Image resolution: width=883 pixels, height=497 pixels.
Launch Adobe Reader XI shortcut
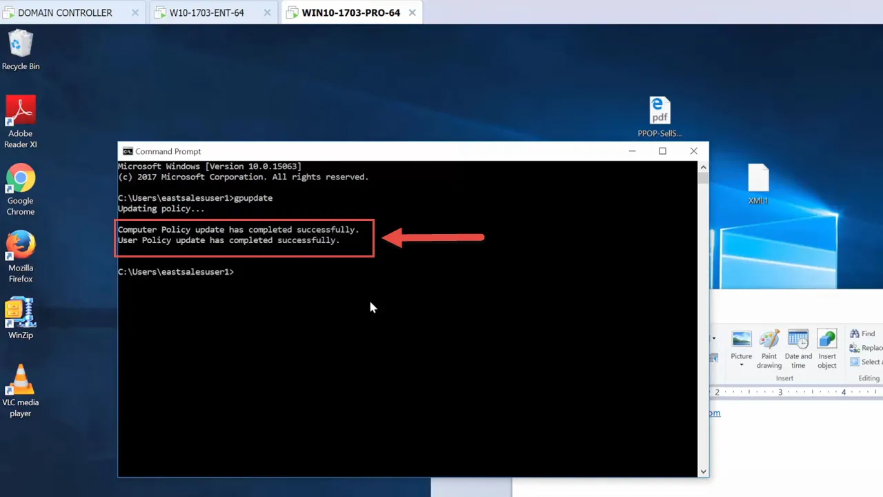coord(21,121)
